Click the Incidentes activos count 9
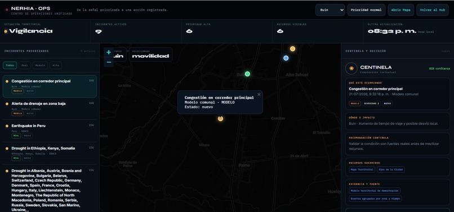454x212 pixels. tap(99, 31)
